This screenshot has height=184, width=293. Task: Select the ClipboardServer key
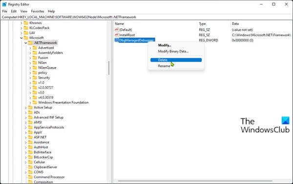pos(45,167)
